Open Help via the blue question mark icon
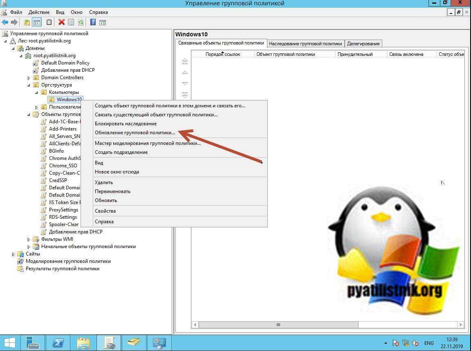Screen dimensions: 471x351 tap(93, 22)
